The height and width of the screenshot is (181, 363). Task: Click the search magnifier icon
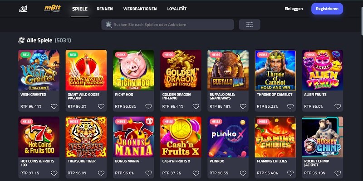108,24
